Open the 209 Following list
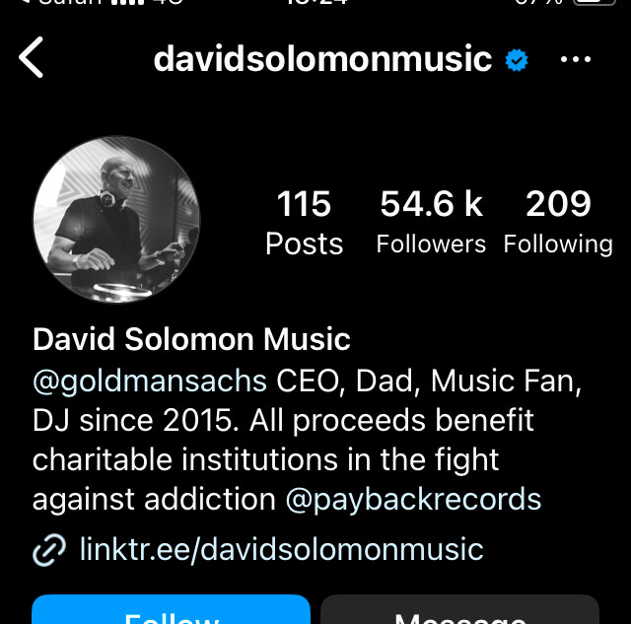The width and height of the screenshot is (631, 624). (558, 222)
